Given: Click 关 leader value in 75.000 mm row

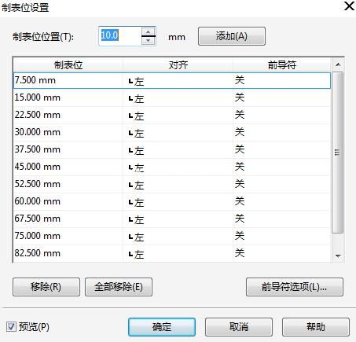Looking at the screenshot, I should (x=240, y=236).
